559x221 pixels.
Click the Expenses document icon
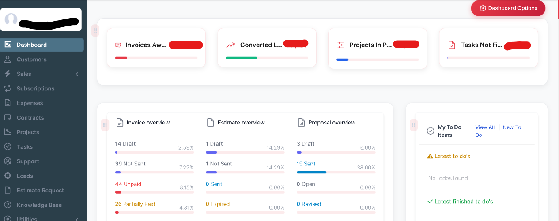[8, 103]
